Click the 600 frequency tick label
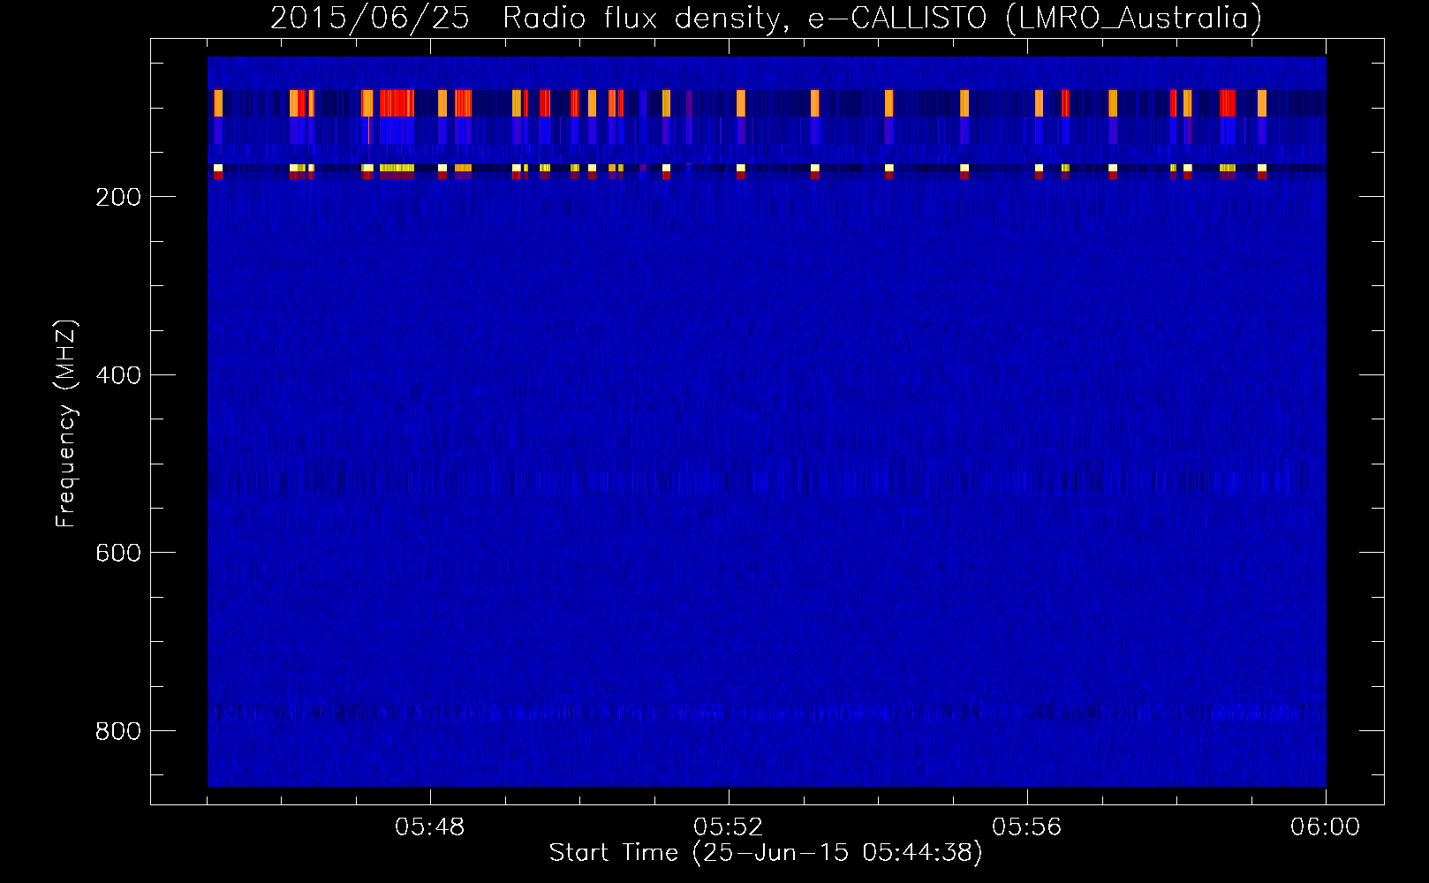 click(x=117, y=553)
